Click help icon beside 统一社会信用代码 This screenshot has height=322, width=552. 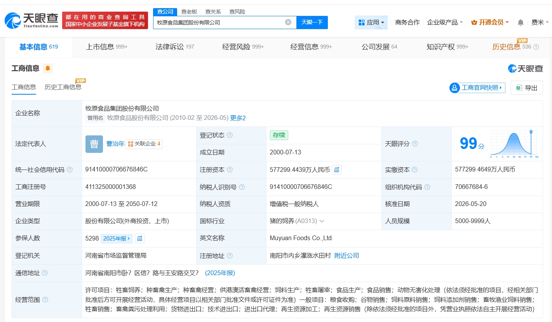point(70,170)
